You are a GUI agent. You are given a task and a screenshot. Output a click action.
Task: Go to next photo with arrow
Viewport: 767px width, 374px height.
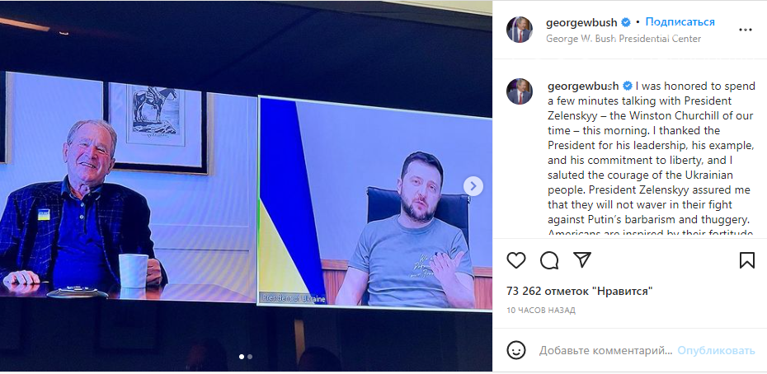[x=473, y=186]
